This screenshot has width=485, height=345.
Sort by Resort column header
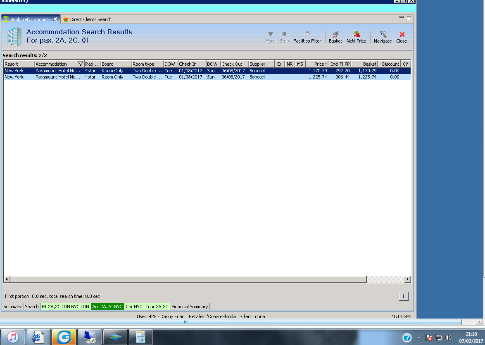[x=19, y=64]
